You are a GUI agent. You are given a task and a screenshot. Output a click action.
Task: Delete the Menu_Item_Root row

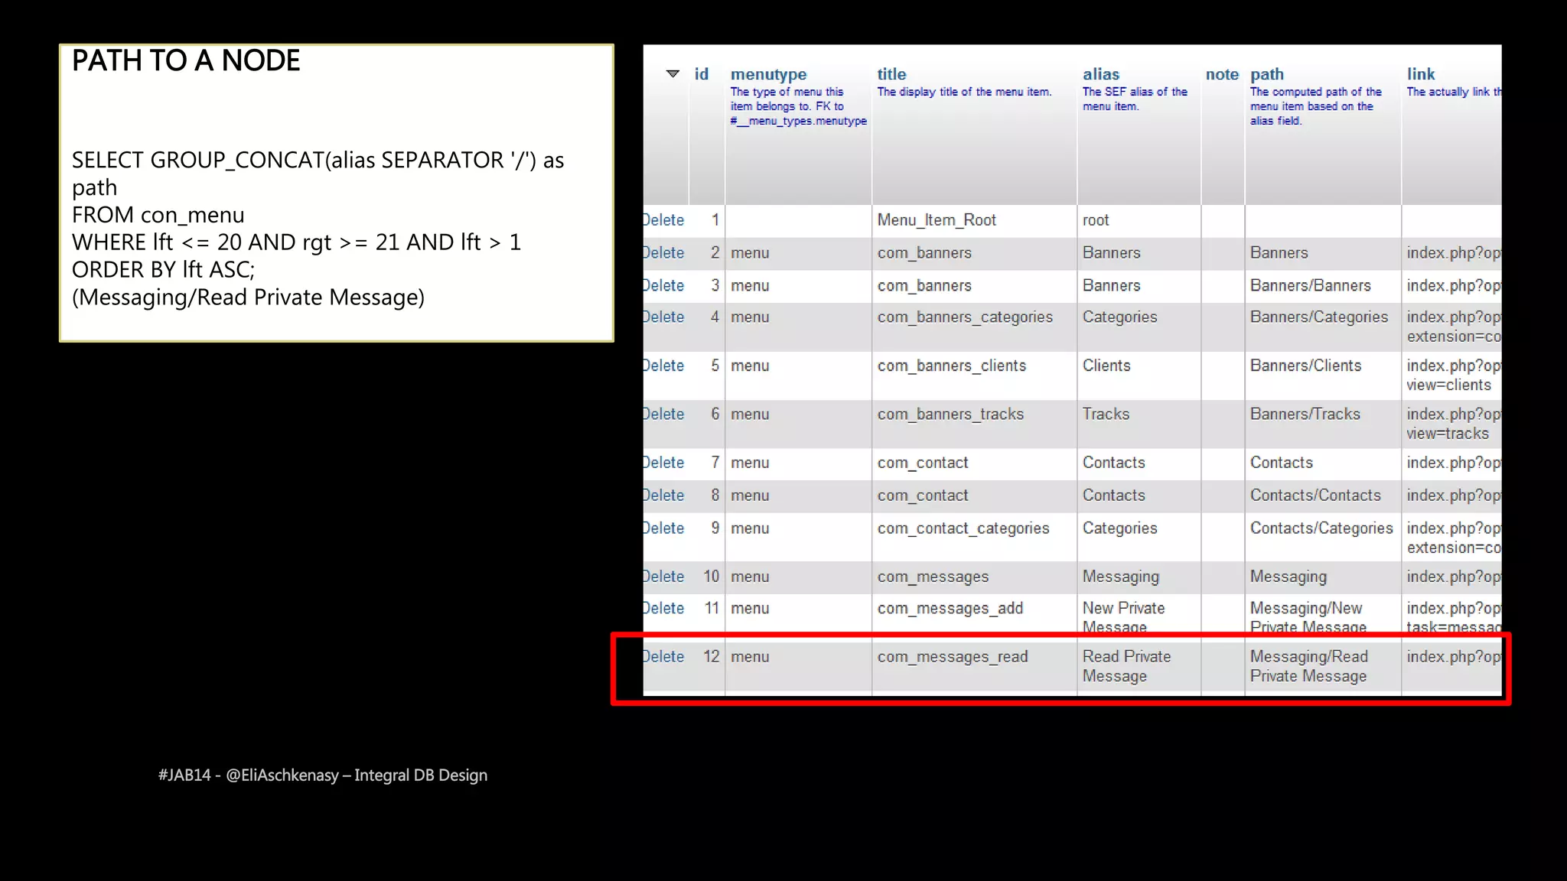tap(663, 220)
